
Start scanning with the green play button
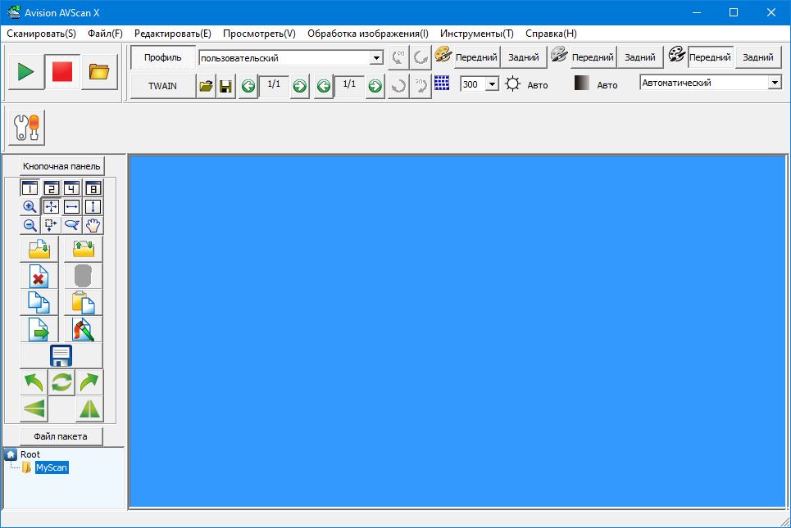(25, 71)
